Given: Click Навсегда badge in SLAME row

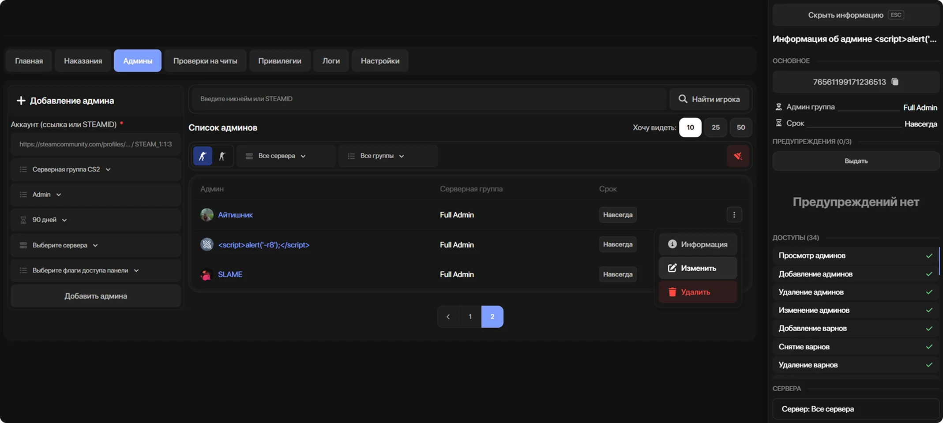Looking at the screenshot, I should point(618,274).
